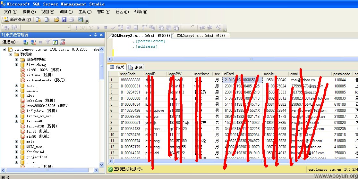Viewport: 358px width, 179px height.
Task: Click the open file folder icon
Action: (57, 20)
